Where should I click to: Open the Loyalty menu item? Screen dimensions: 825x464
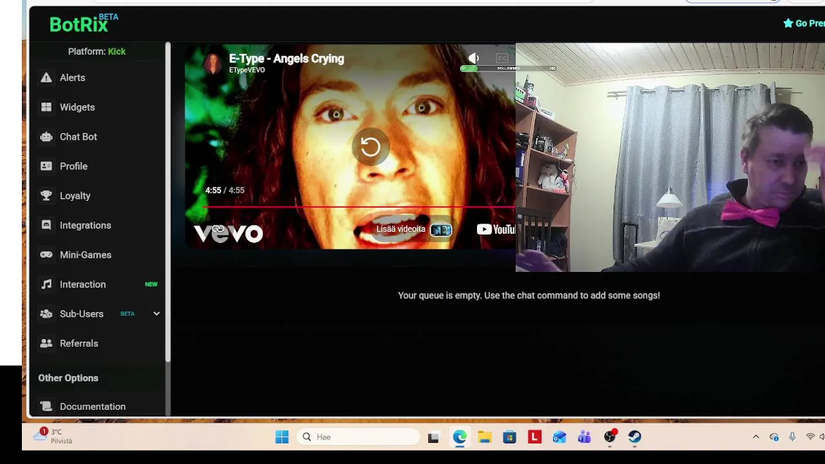click(75, 196)
